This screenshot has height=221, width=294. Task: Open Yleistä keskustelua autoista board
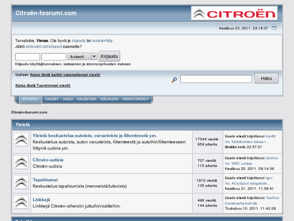95,135
